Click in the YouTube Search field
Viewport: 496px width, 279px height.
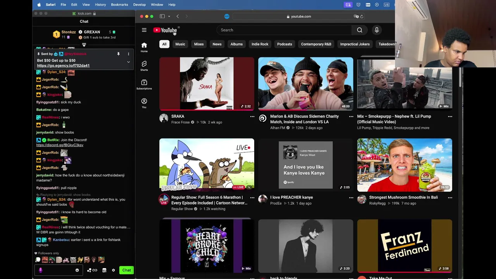point(284,30)
